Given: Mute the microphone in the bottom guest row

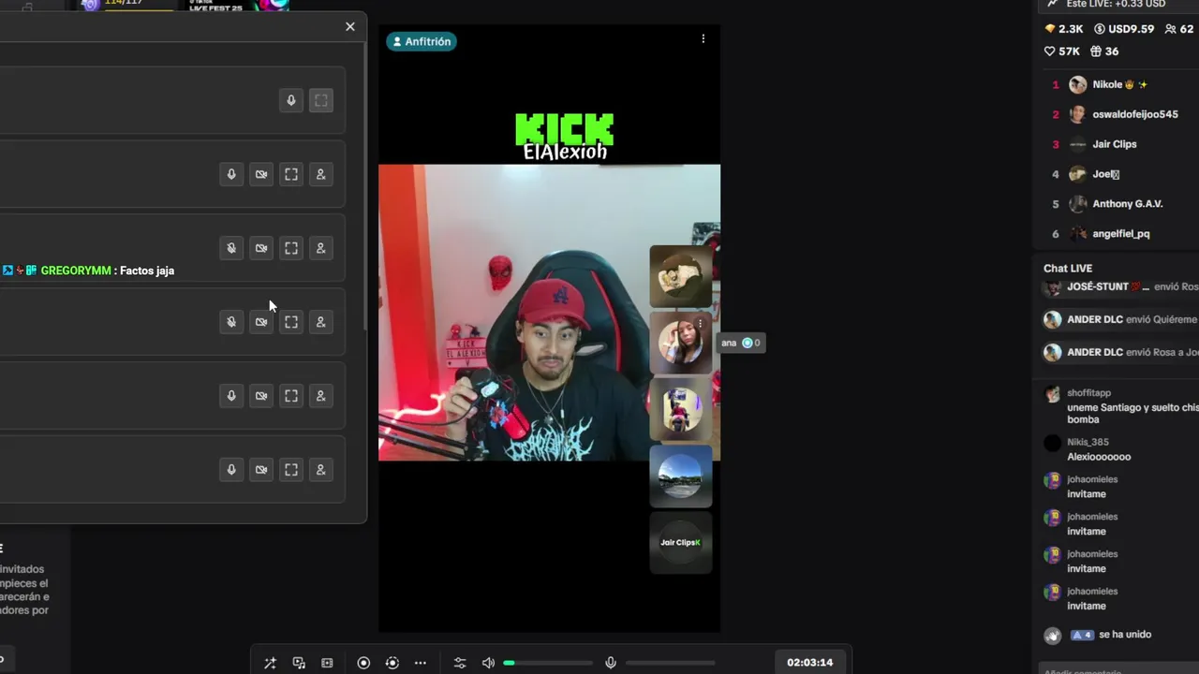Looking at the screenshot, I should [x=231, y=470].
